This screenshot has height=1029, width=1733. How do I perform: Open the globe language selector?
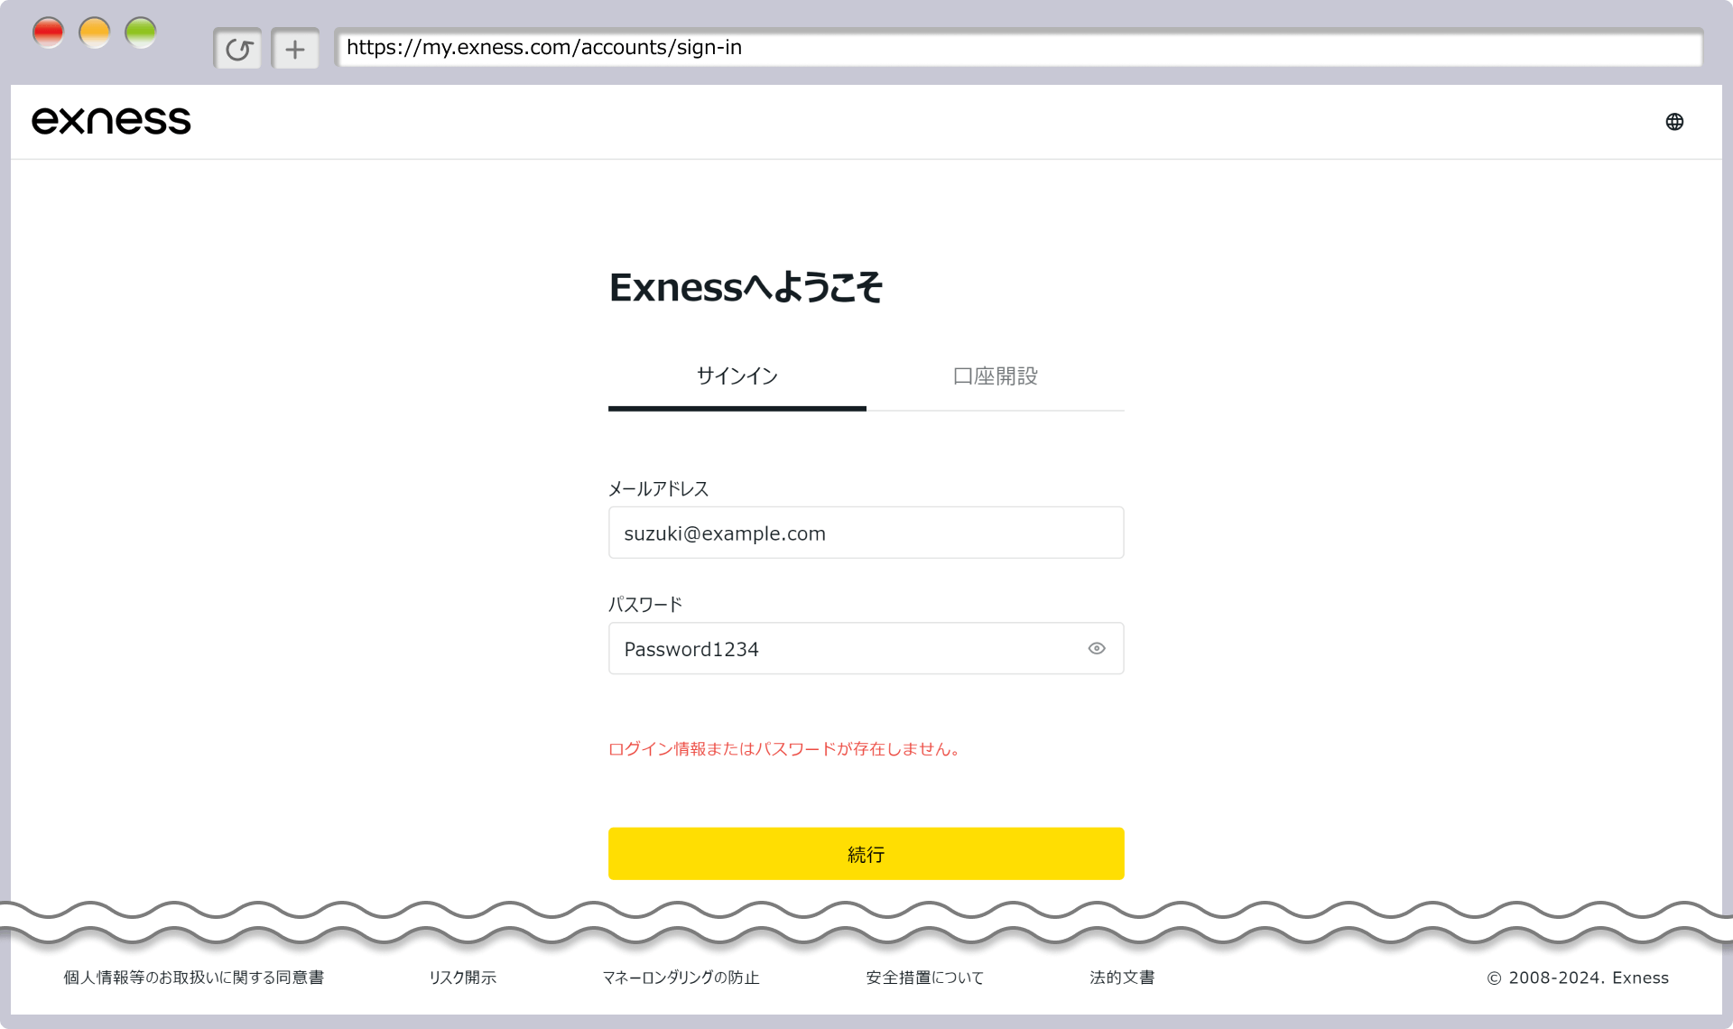pyautogui.click(x=1674, y=122)
